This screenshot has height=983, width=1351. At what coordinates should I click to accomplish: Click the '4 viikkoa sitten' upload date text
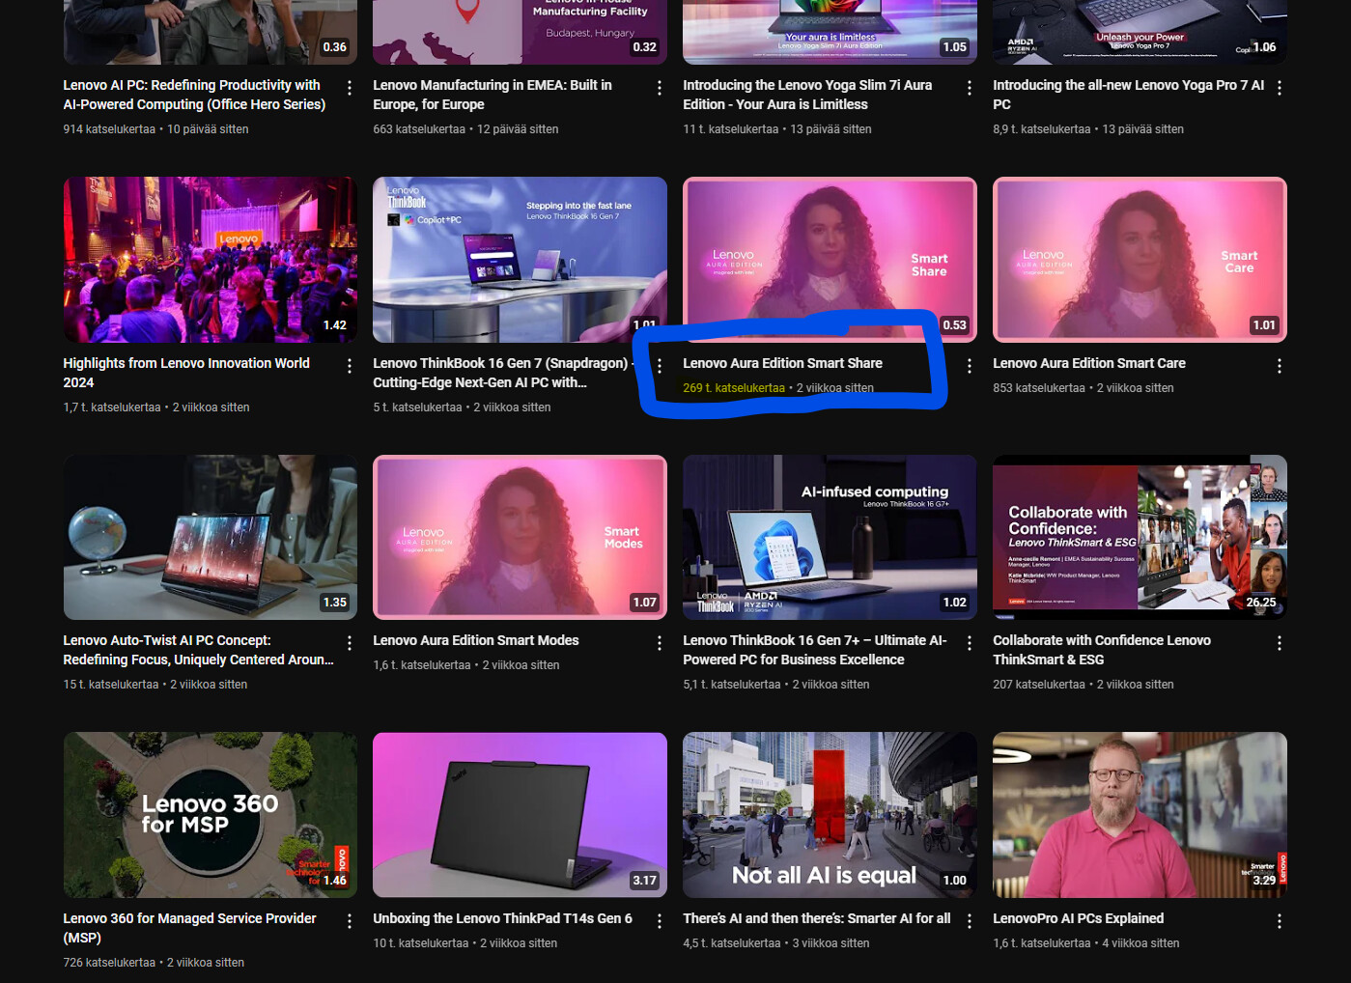click(x=1140, y=943)
